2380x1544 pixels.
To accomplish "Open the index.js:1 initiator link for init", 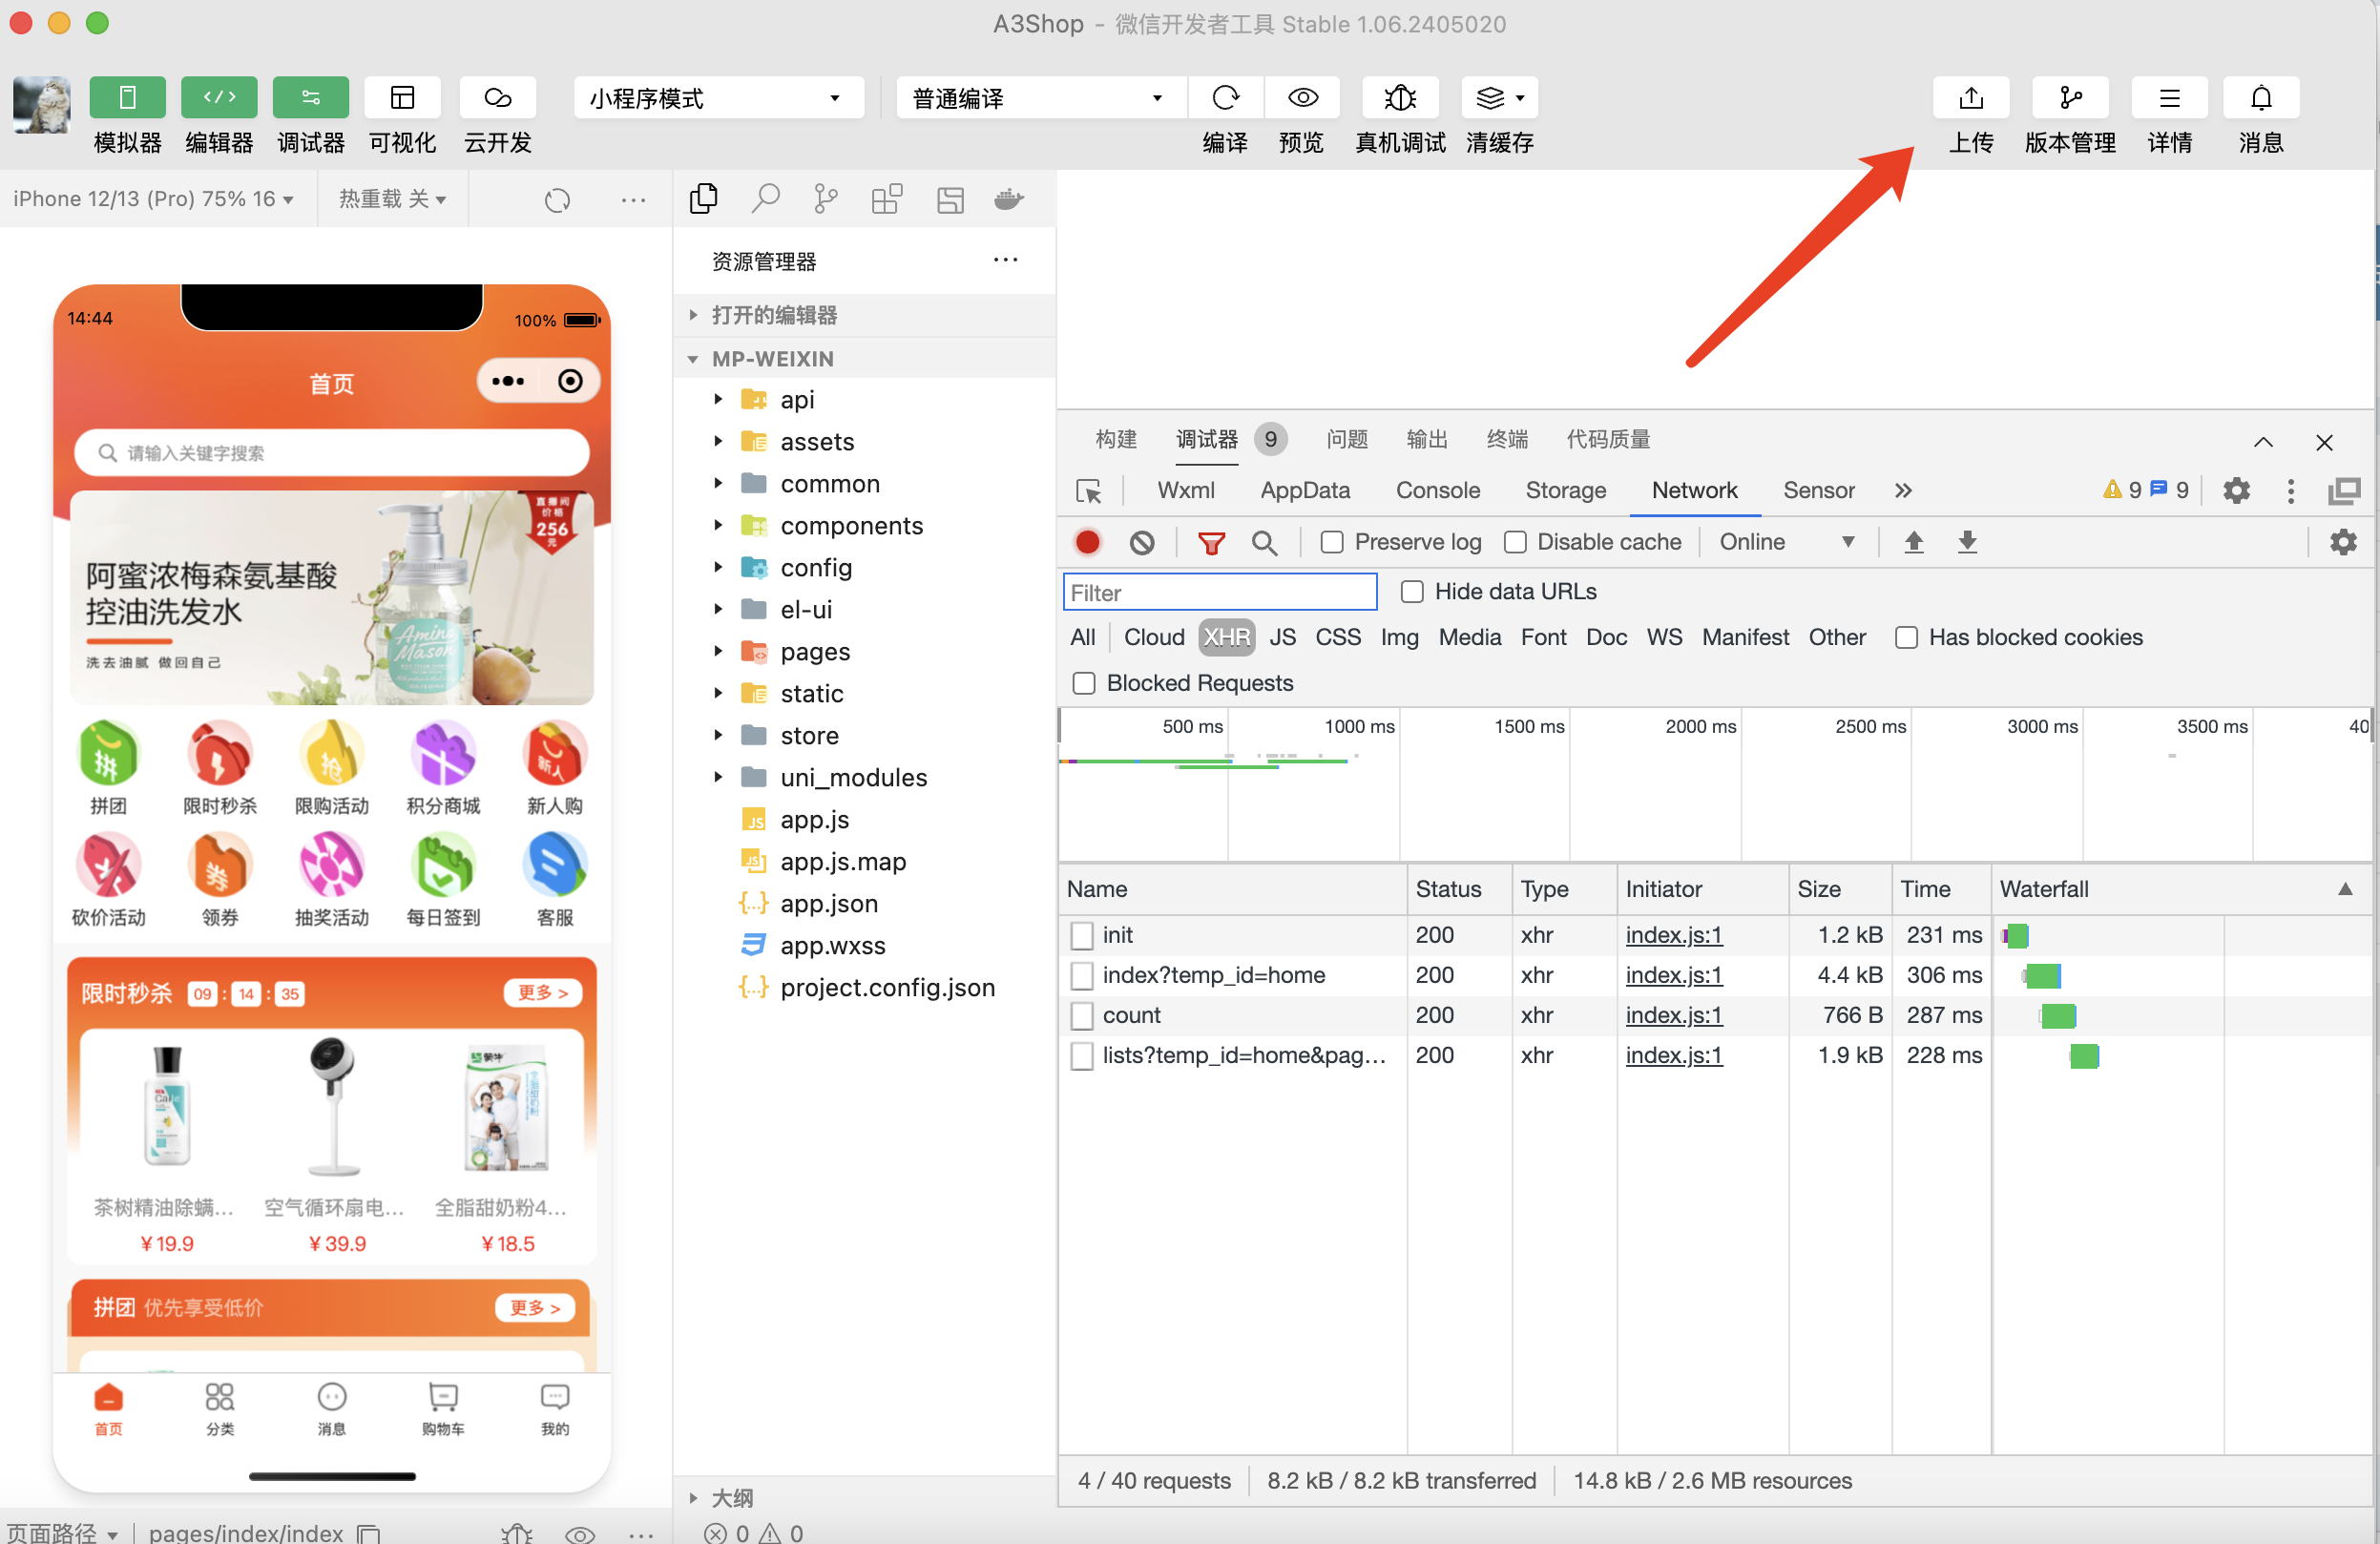I will (1674, 936).
